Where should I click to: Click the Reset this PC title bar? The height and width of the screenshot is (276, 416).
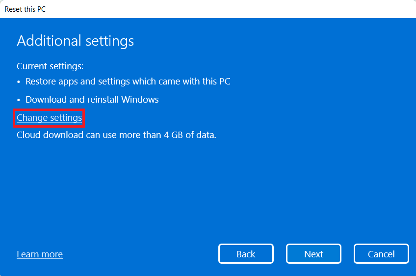(26, 9)
